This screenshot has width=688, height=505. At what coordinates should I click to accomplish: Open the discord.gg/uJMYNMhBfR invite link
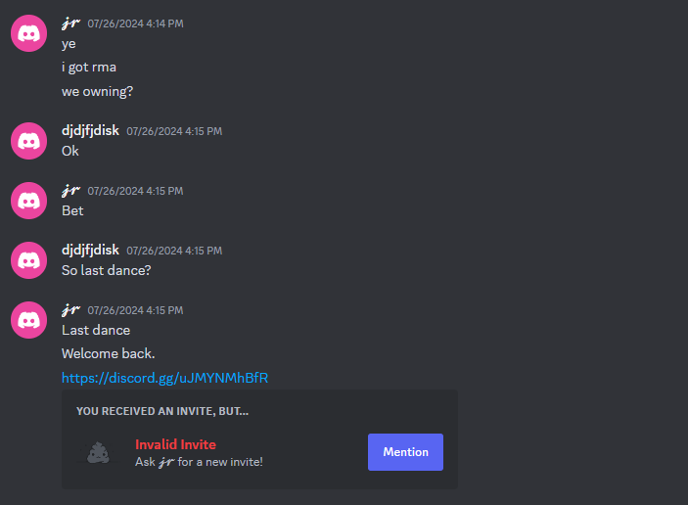click(x=164, y=378)
